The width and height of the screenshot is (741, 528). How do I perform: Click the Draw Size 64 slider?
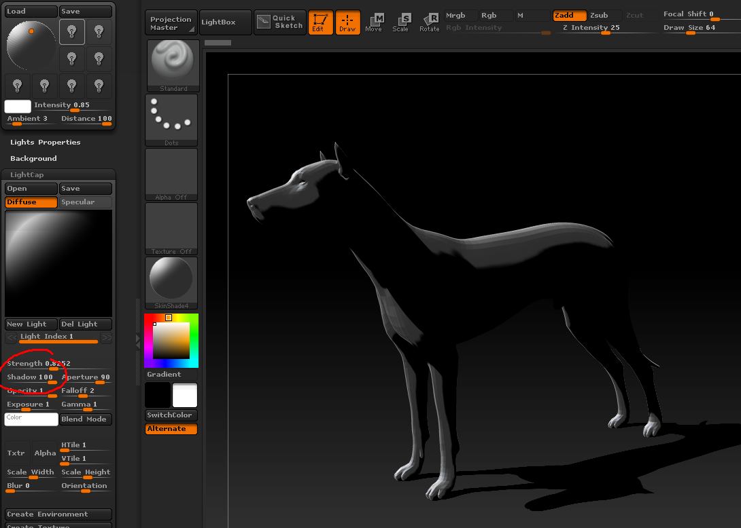coord(702,29)
